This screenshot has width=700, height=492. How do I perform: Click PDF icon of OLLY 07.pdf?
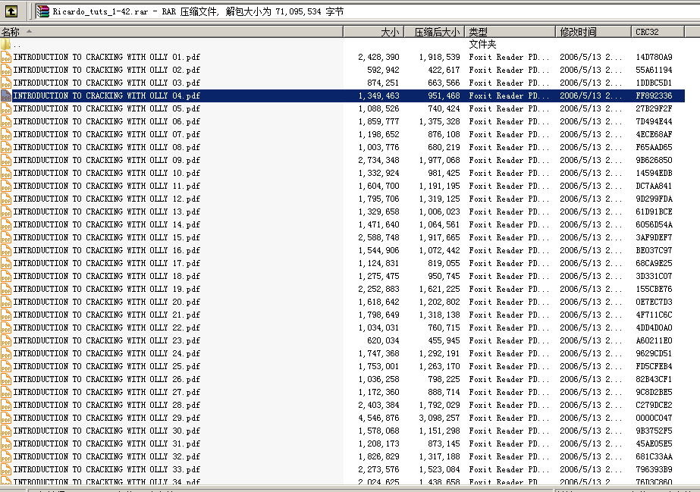click(x=6, y=134)
